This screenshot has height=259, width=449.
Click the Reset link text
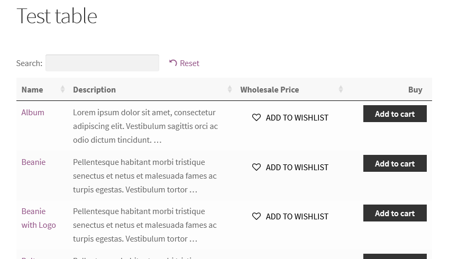tap(189, 63)
